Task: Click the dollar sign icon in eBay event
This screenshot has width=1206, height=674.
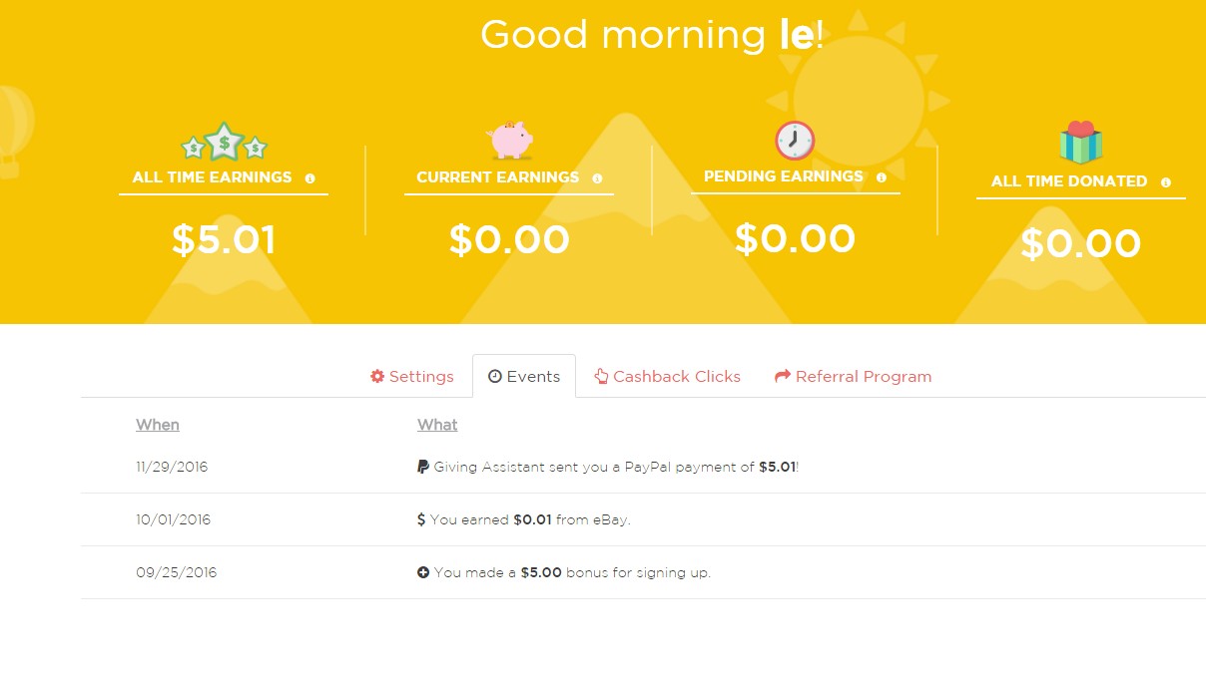Action: tap(421, 519)
